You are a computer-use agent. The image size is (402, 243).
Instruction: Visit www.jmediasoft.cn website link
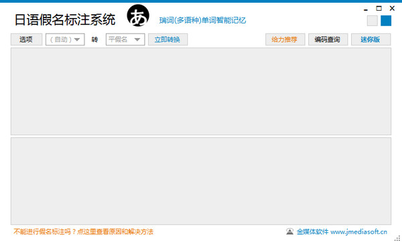click(358, 232)
